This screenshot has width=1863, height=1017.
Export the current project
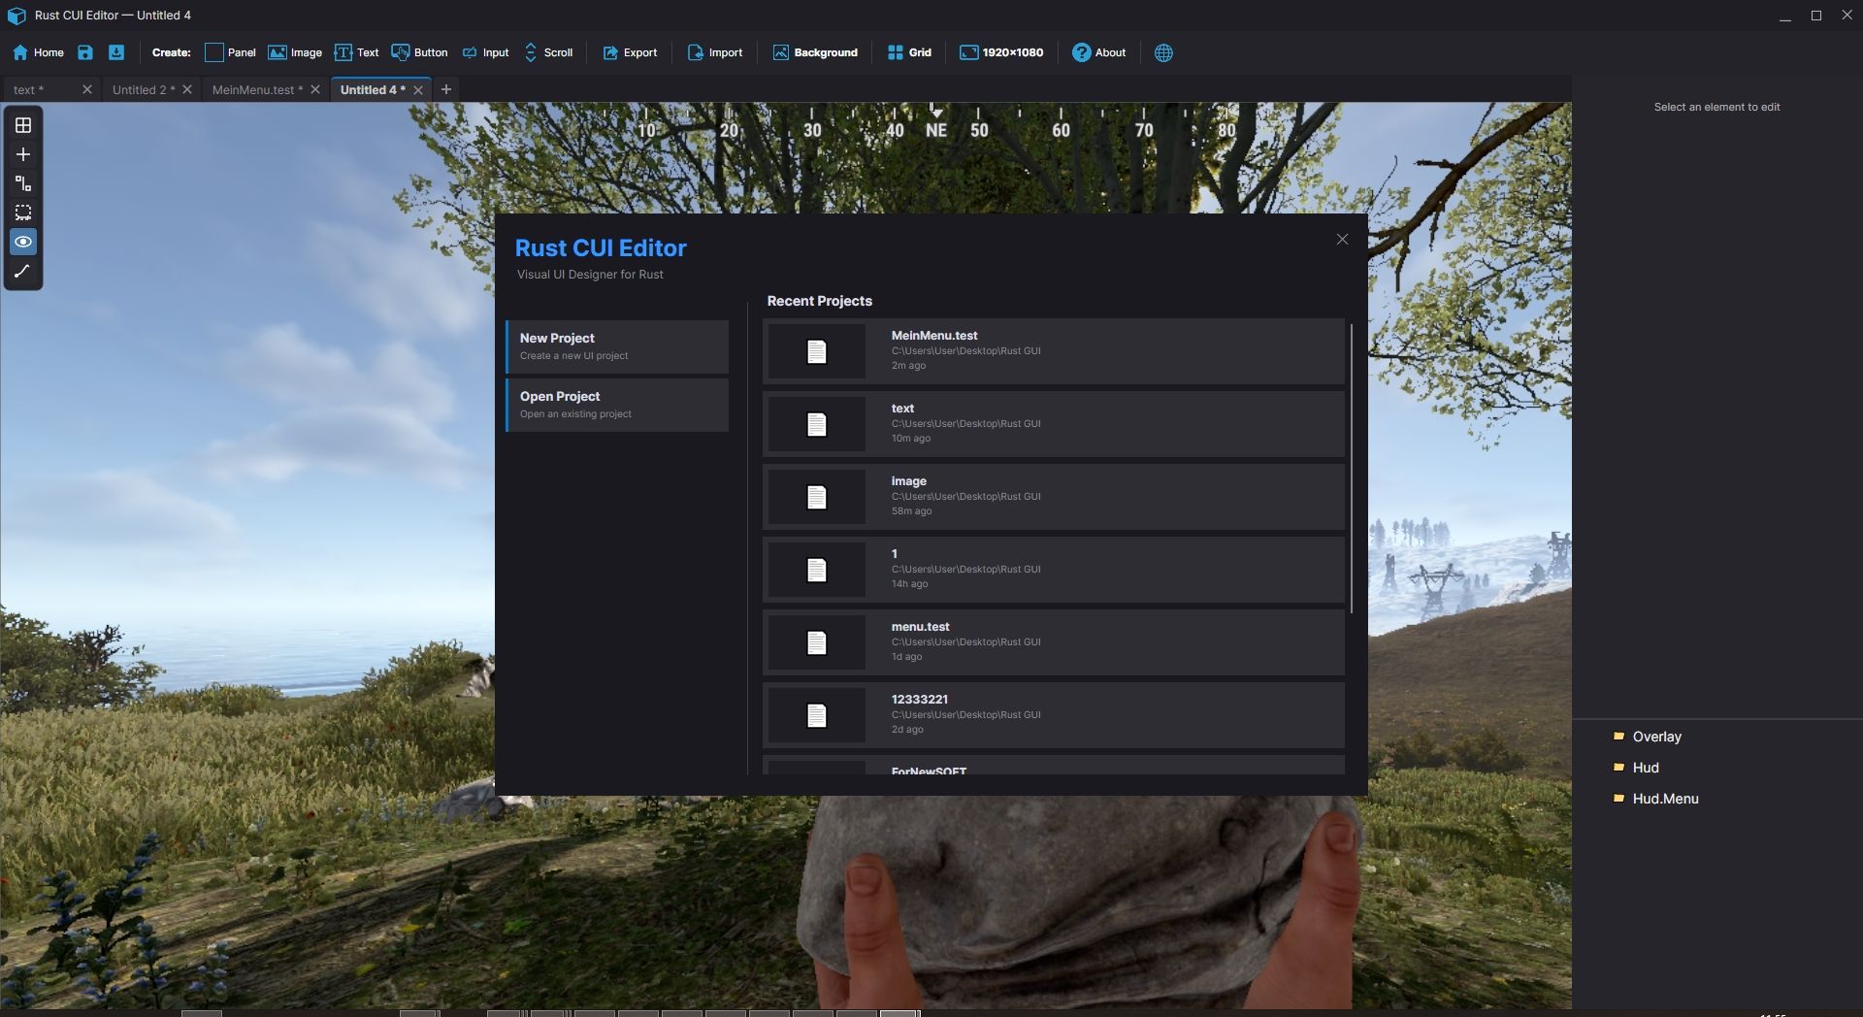click(629, 52)
